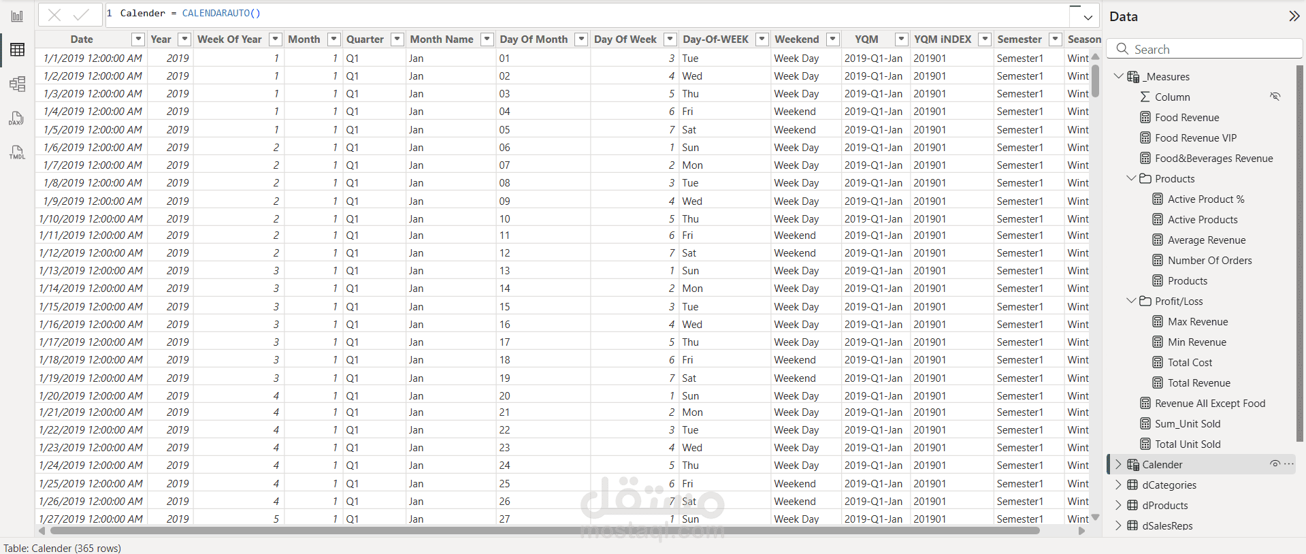Click the 'Table: Calender (365 rows)' status text
1306x554 pixels.
(x=63, y=548)
